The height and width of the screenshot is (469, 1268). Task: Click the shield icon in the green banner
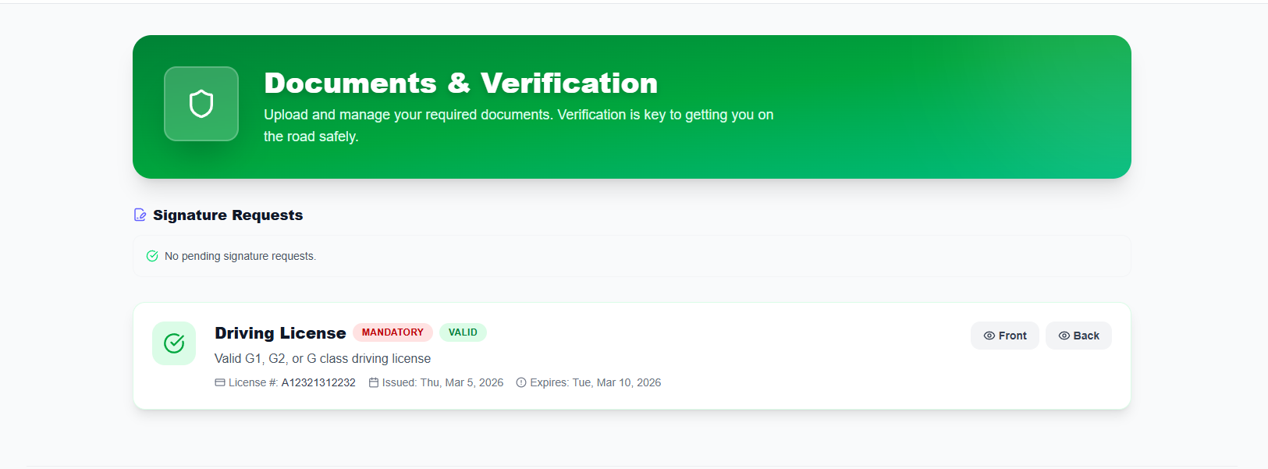tap(201, 104)
